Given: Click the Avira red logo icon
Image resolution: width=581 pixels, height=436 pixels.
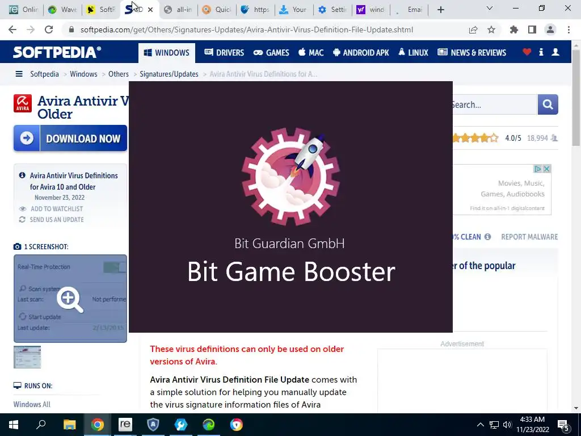Looking at the screenshot, I should click(x=23, y=103).
